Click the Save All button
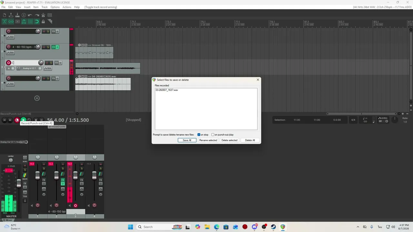 (x=187, y=140)
